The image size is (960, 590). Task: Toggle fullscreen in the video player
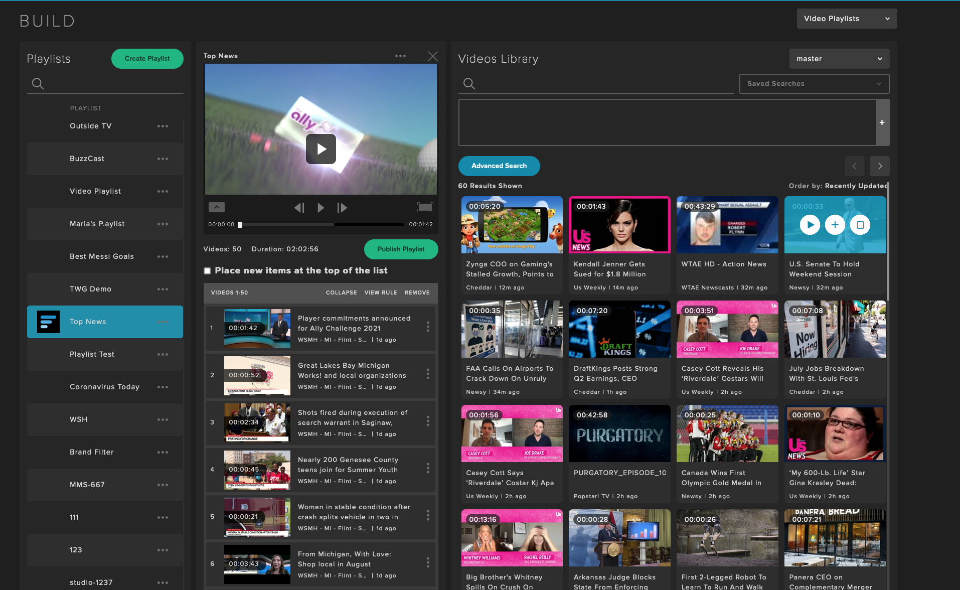click(x=425, y=207)
